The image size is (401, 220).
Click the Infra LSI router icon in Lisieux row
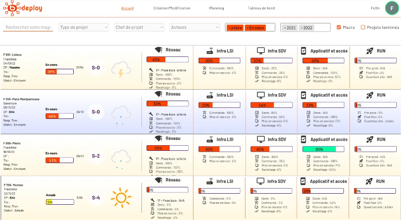(210, 51)
